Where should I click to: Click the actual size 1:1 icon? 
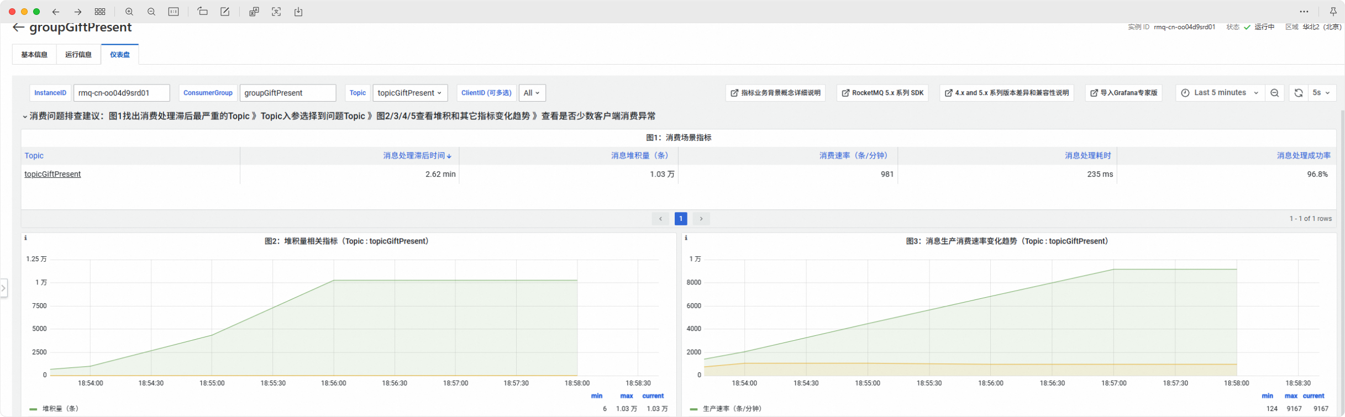(174, 12)
